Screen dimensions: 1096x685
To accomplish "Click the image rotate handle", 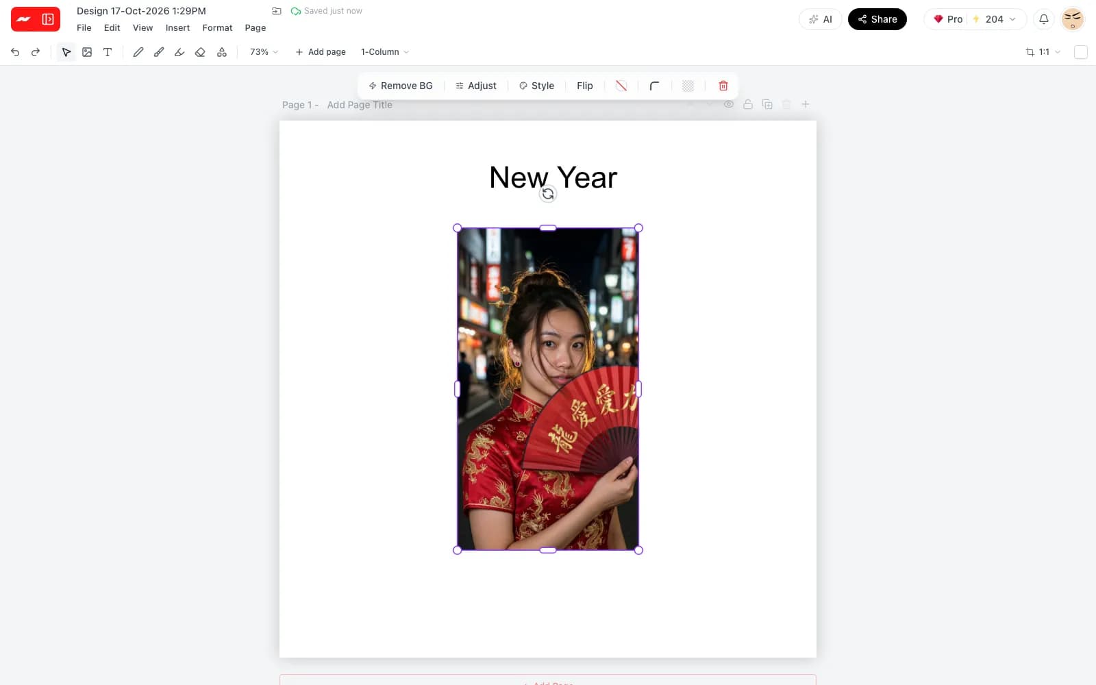I will pos(548,195).
